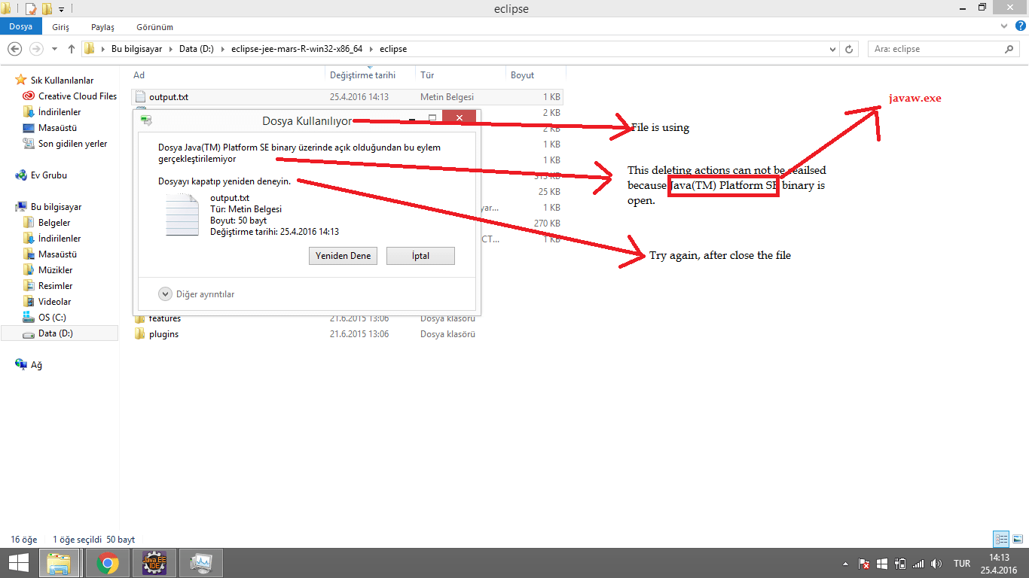Open the Paylaş ribbon tab
Viewport: 1029px width, 578px height.
point(102,26)
